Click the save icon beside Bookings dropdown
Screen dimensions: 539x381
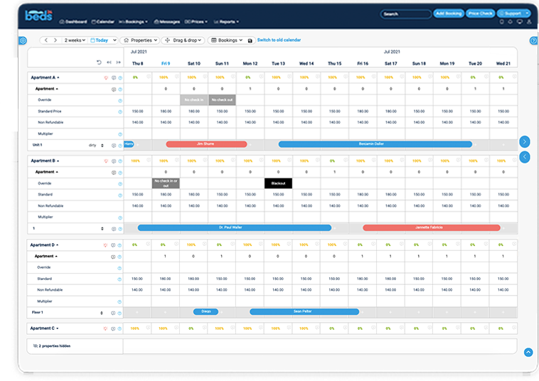pos(250,41)
